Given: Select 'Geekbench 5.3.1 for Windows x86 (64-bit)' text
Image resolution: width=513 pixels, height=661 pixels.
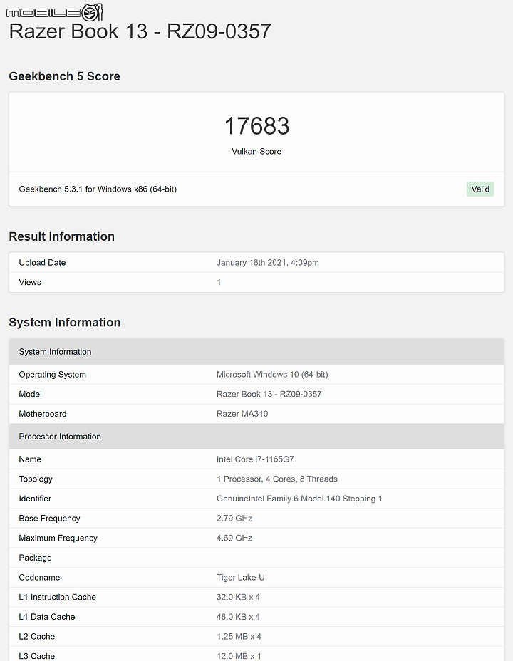Looking at the screenshot, I should 98,189.
